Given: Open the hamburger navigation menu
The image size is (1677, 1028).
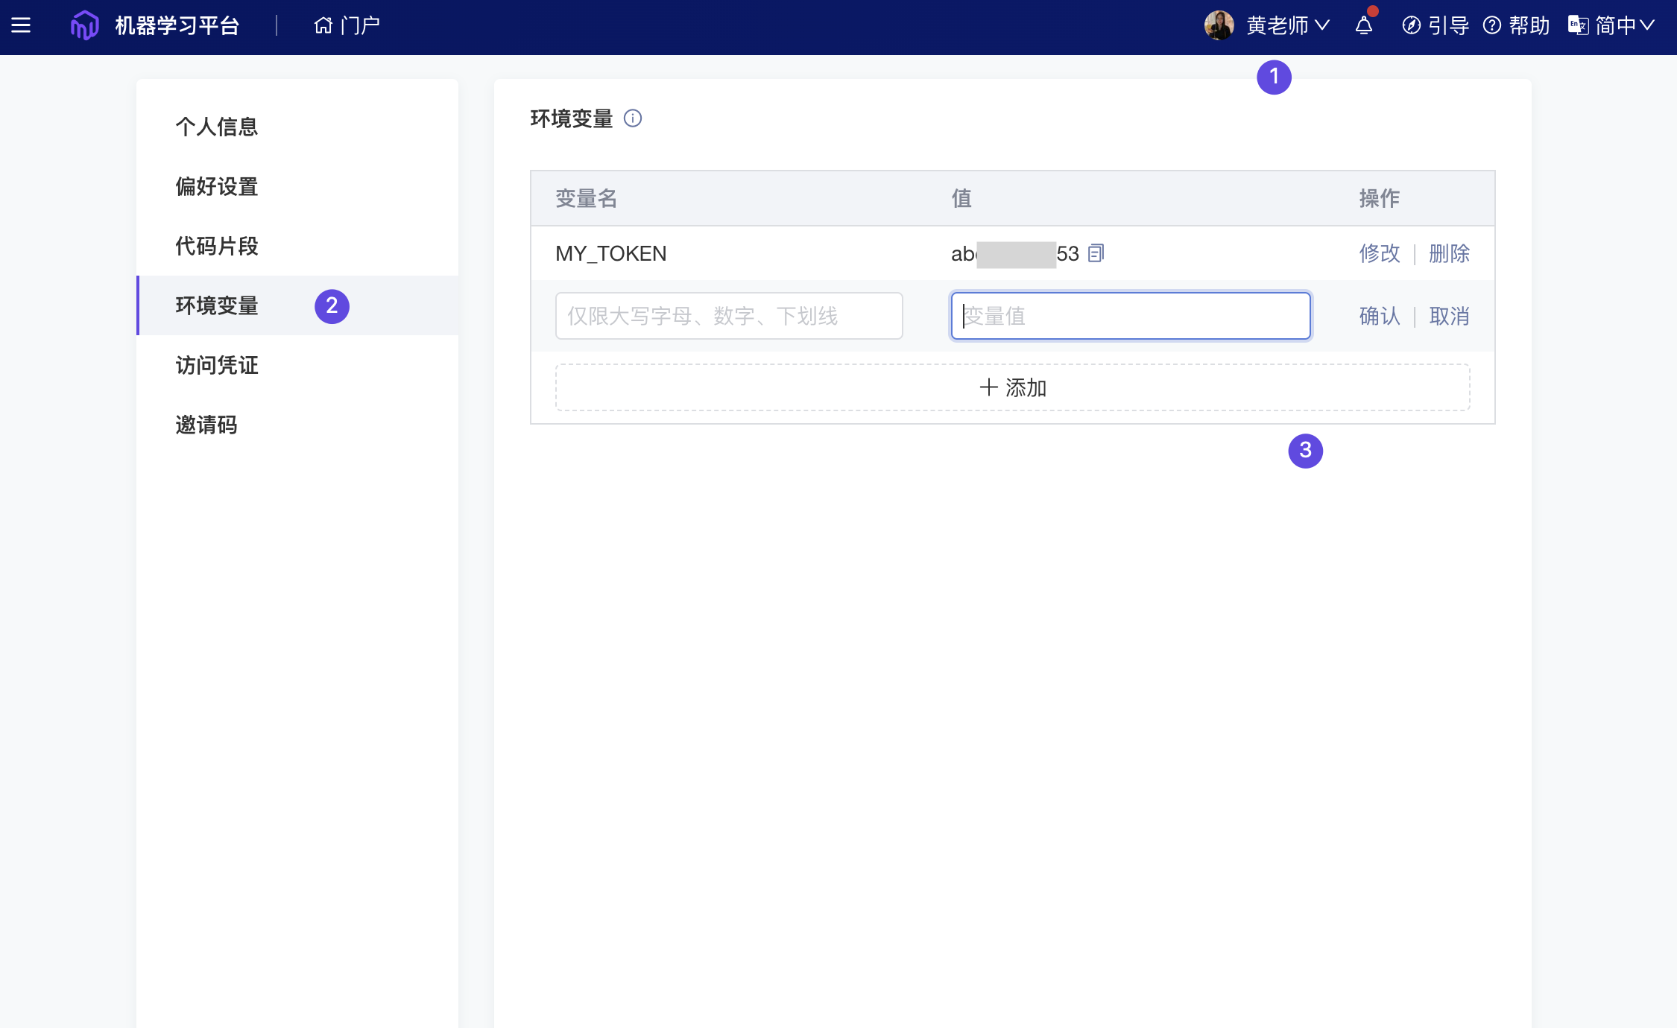Looking at the screenshot, I should [x=22, y=25].
